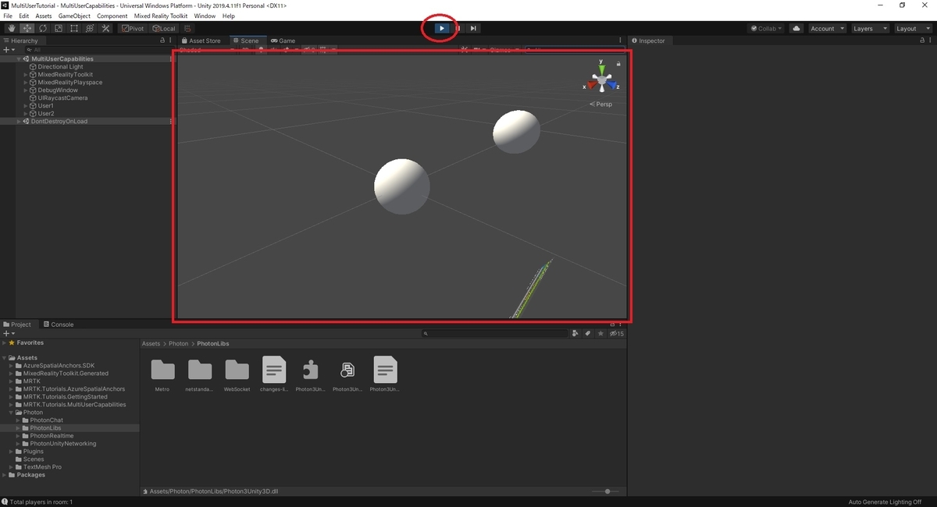Select PhotonUnityNetworking folder
Image resolution: width=937 pixels, height=507 pixels.
[x=62, y=444]
